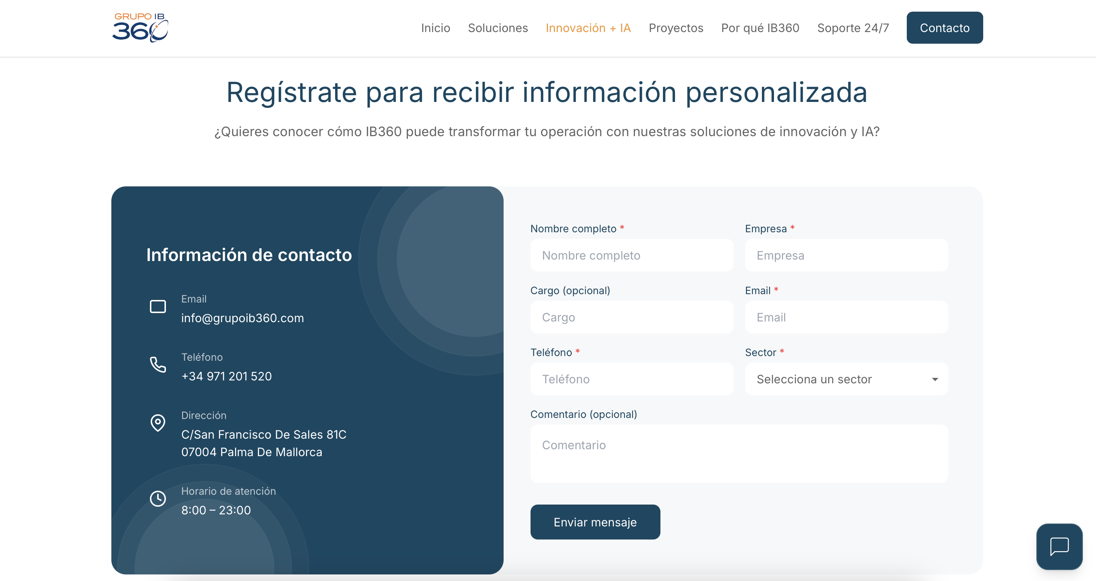
Task: Click the phone number +34 971 201 520
Action: tap(226, 376)
